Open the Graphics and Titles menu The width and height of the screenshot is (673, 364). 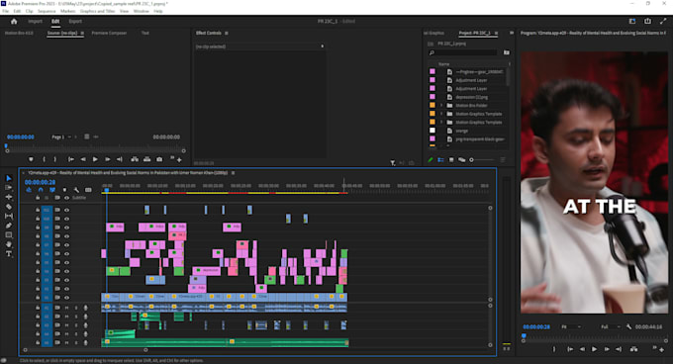[x=97, y=11]
